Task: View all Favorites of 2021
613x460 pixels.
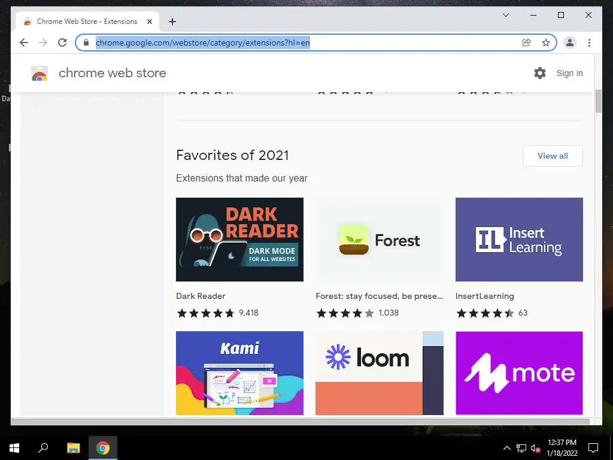Action: point(553,156)
